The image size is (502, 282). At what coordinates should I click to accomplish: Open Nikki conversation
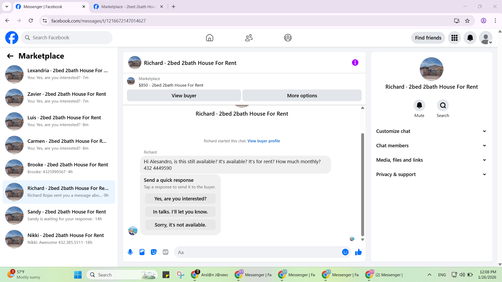[59, 239]
